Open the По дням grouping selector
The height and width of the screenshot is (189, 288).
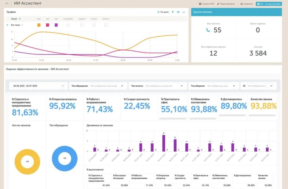click(163, 12)
